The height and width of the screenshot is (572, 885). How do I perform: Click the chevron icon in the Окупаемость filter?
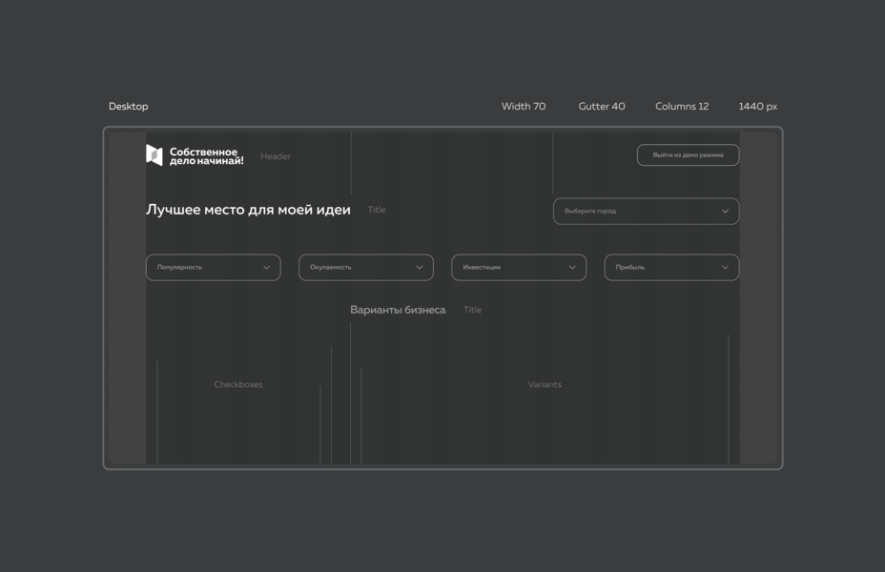419,268
